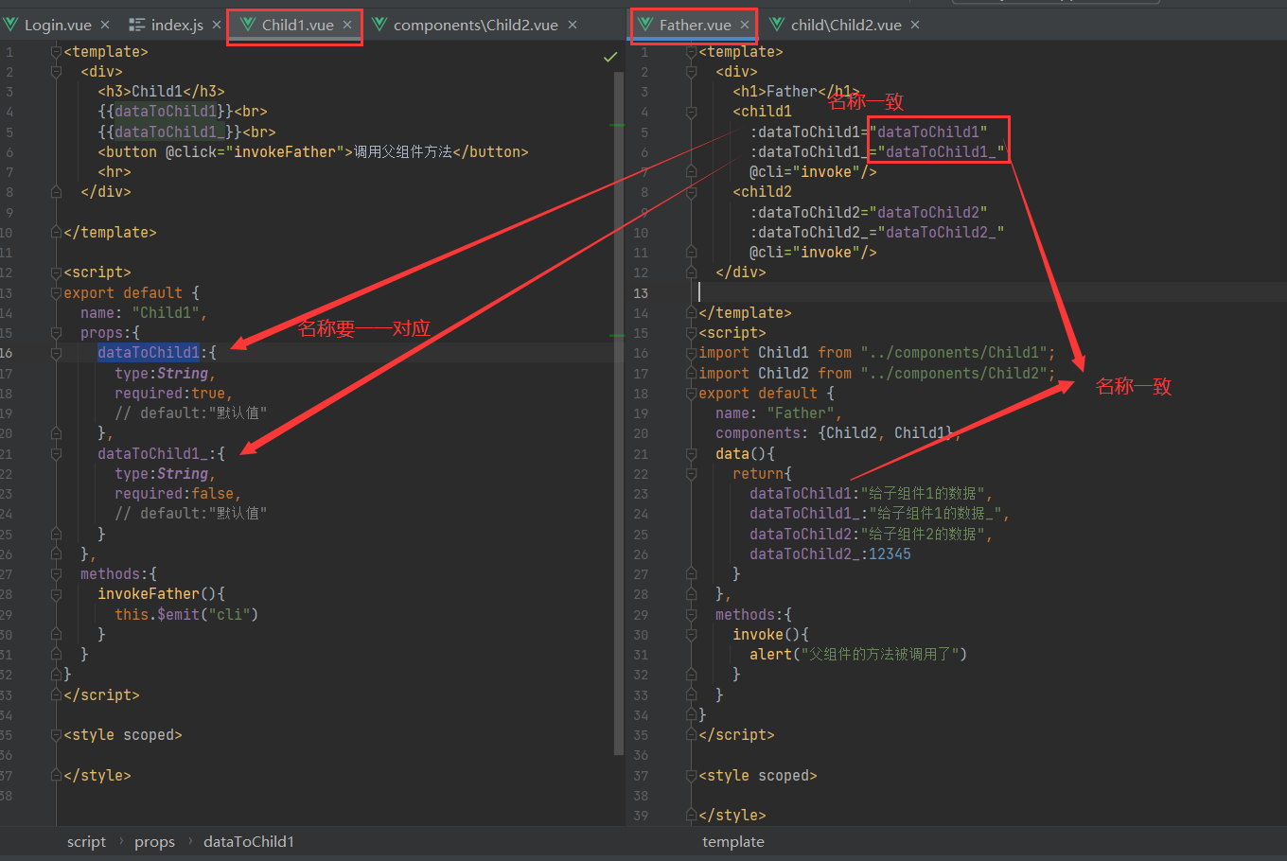Click the Vue icon on components\Child2.vue tab
Viewport: 1287px width, 861px height.
(x=379, y=26)
